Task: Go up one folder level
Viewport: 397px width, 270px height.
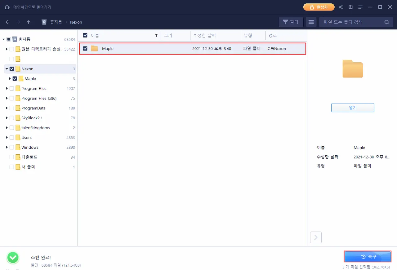Action: click(x=29, y=22)
